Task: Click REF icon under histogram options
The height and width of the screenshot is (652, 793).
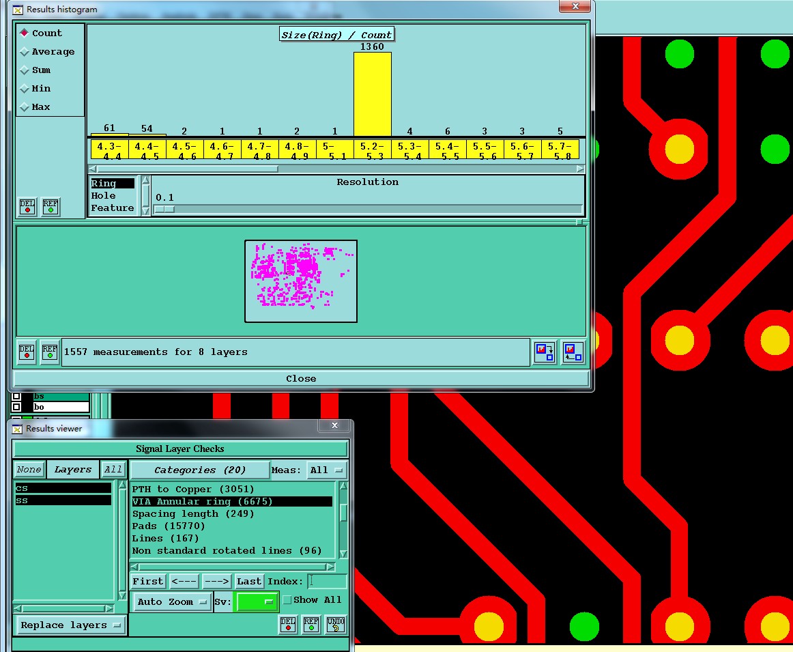Action: (x=51, y=206)
